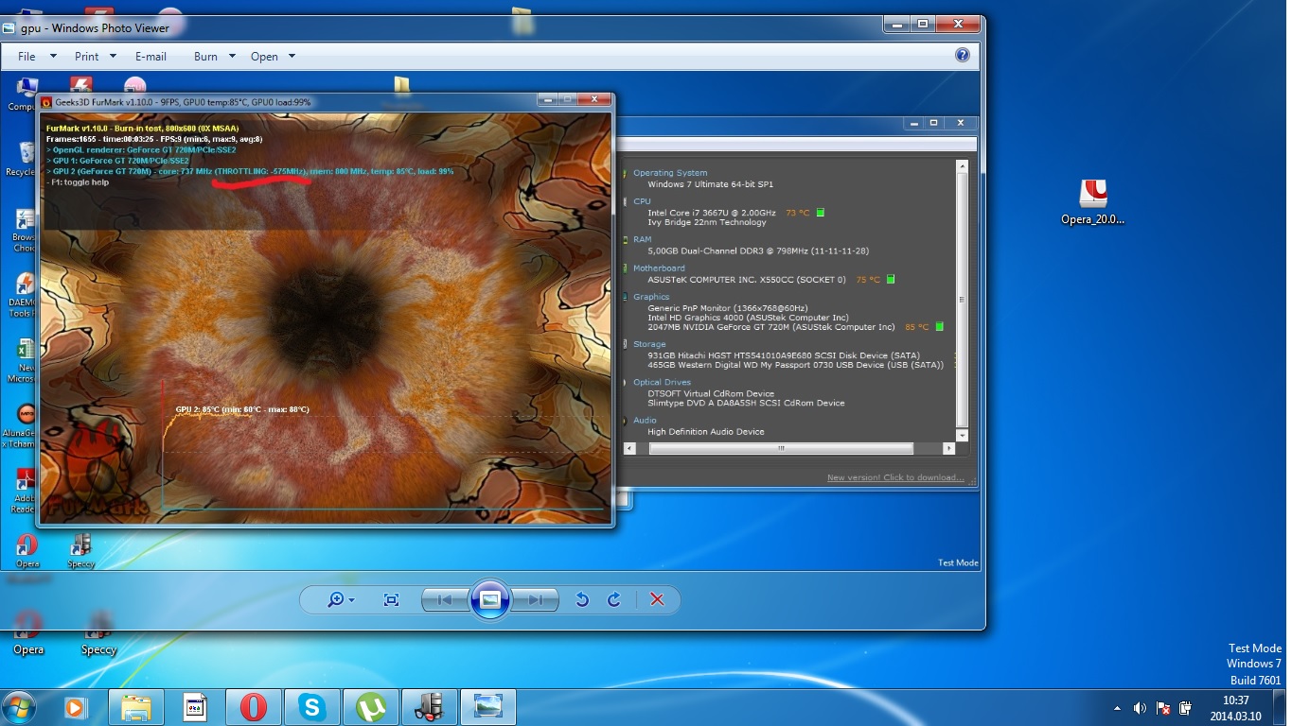This screenshot has height=726, width=1292.
Task: Delete the photo with red X
Action: click(658, 599)
